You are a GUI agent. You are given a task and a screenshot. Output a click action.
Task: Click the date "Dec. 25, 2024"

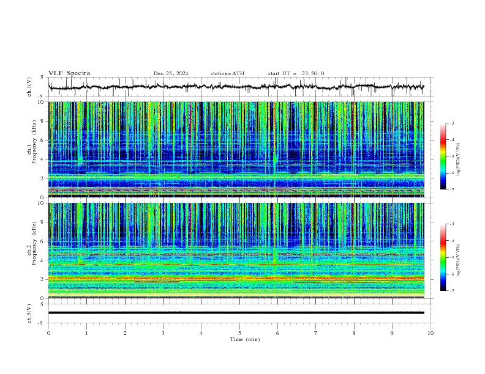pyautogui.click(x=171, y=73)
